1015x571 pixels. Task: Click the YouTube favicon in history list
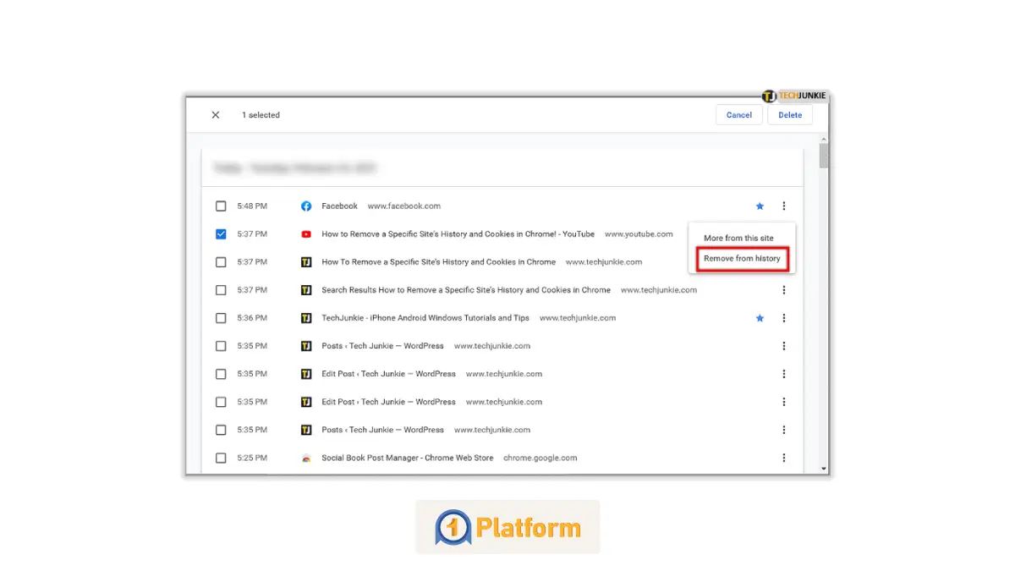point(306,234)
